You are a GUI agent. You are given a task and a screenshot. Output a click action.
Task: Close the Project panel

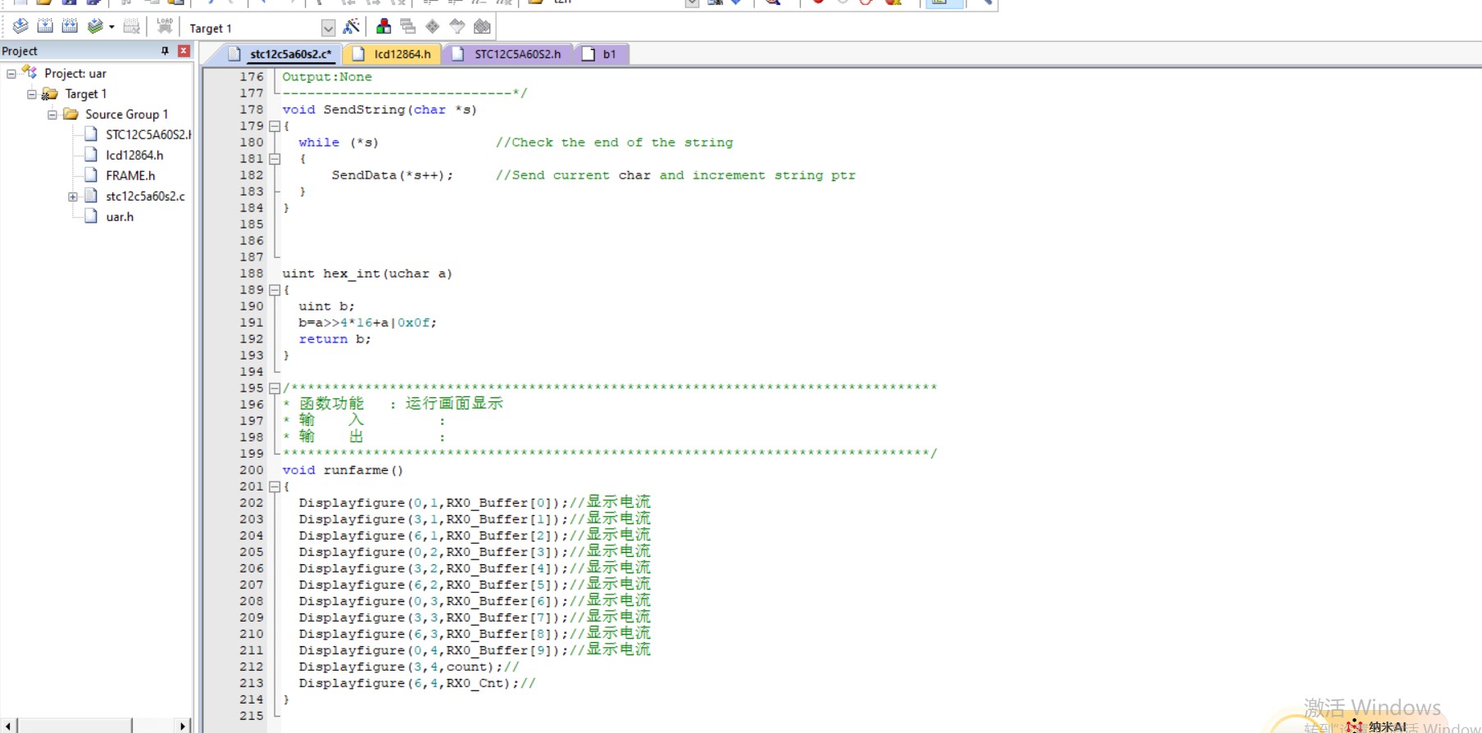pyautogui.click(x=184, y=51)
